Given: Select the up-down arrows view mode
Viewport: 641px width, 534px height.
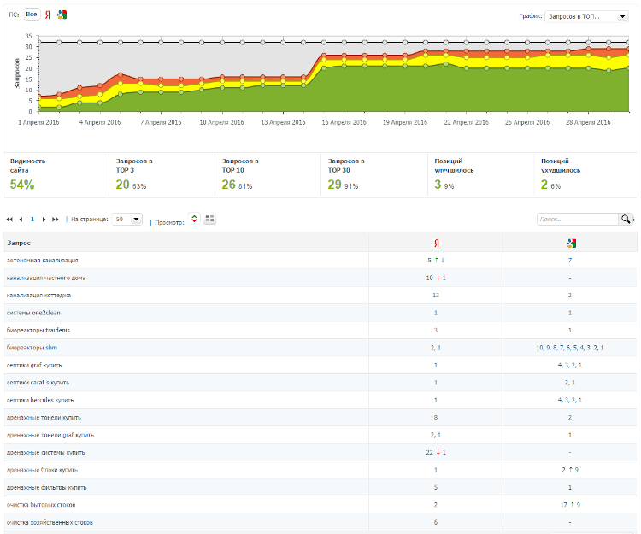Looking at the screenshot, I should 194,220.
